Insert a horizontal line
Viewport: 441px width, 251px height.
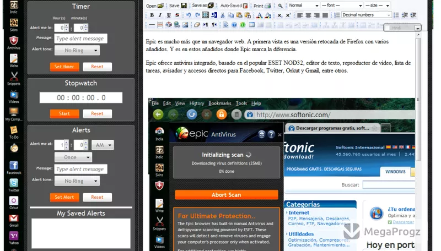click(x=152, y=25)
